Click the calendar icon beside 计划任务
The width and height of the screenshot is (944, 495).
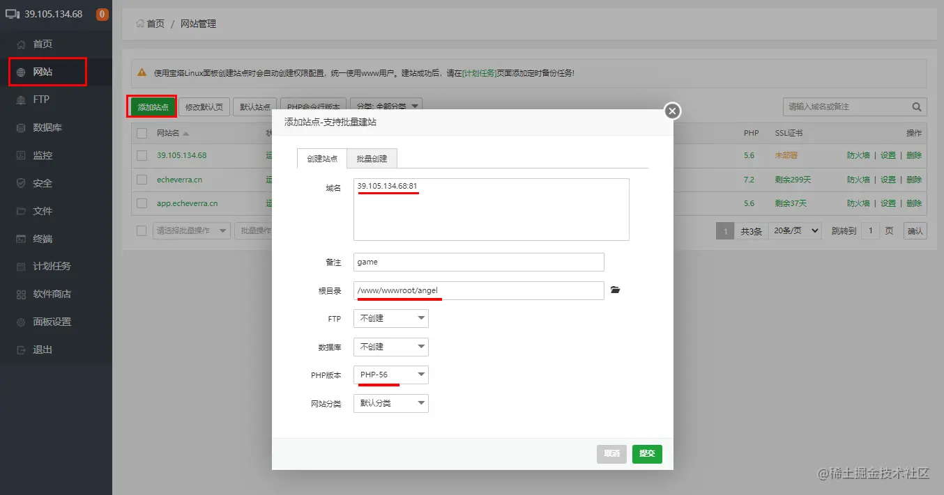[x=21, y=266]
